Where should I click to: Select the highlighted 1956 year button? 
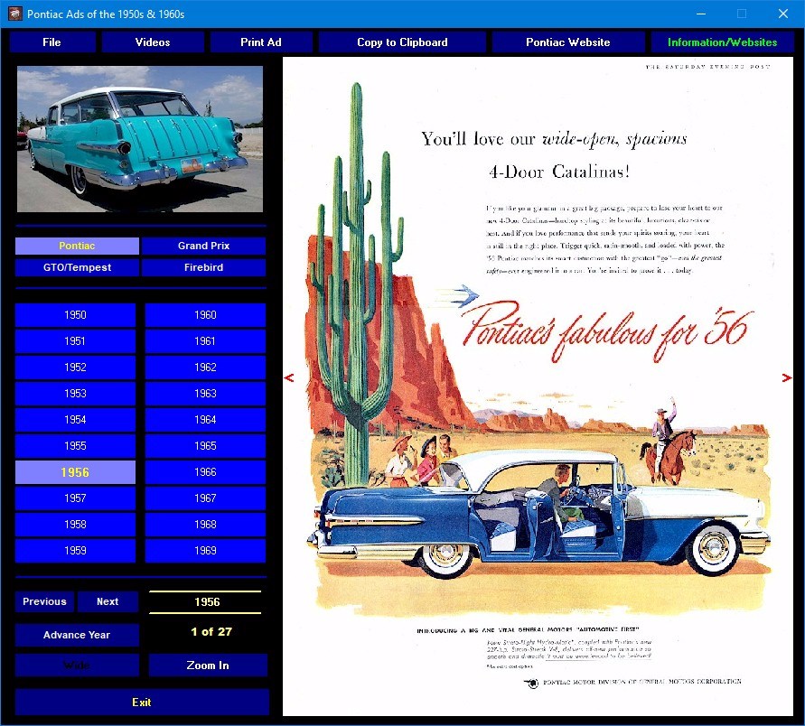(76, 472)
